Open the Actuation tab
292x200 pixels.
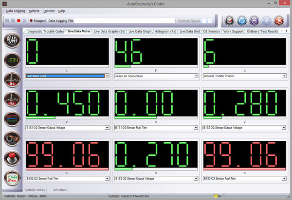(x=59, y=190)
